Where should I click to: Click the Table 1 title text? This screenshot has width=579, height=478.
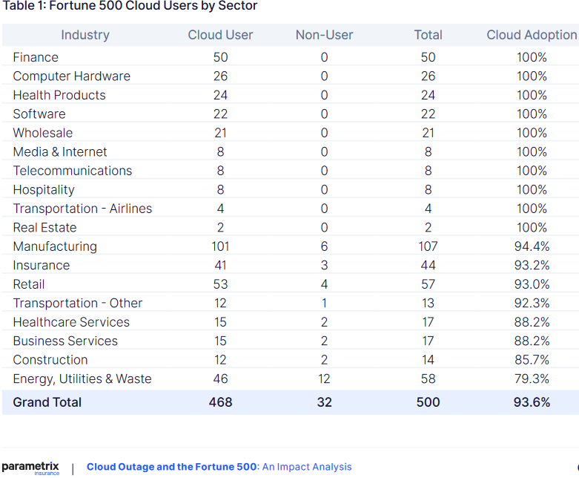(130, 7)
